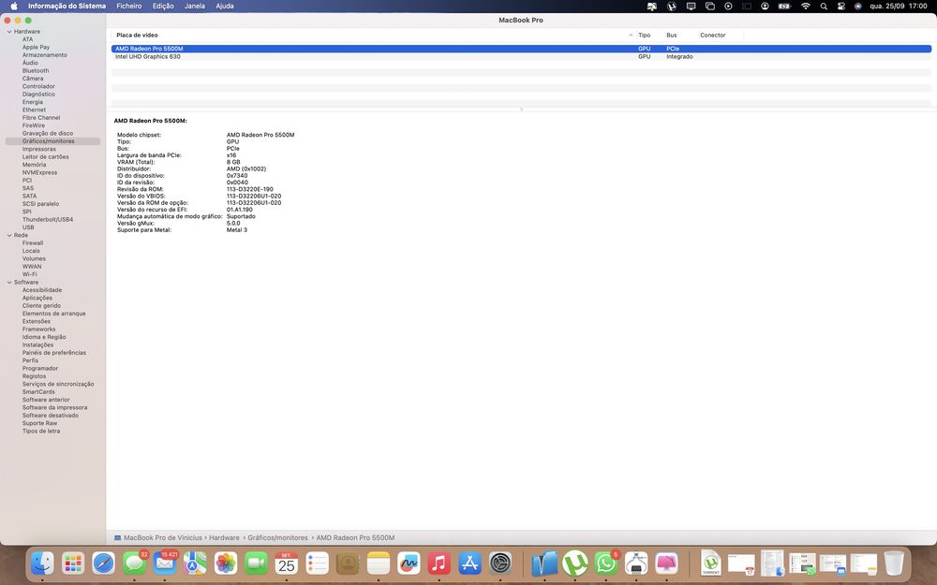Open the Ajuda menu
The image size is (937, 585).
(x=225, y=6)
